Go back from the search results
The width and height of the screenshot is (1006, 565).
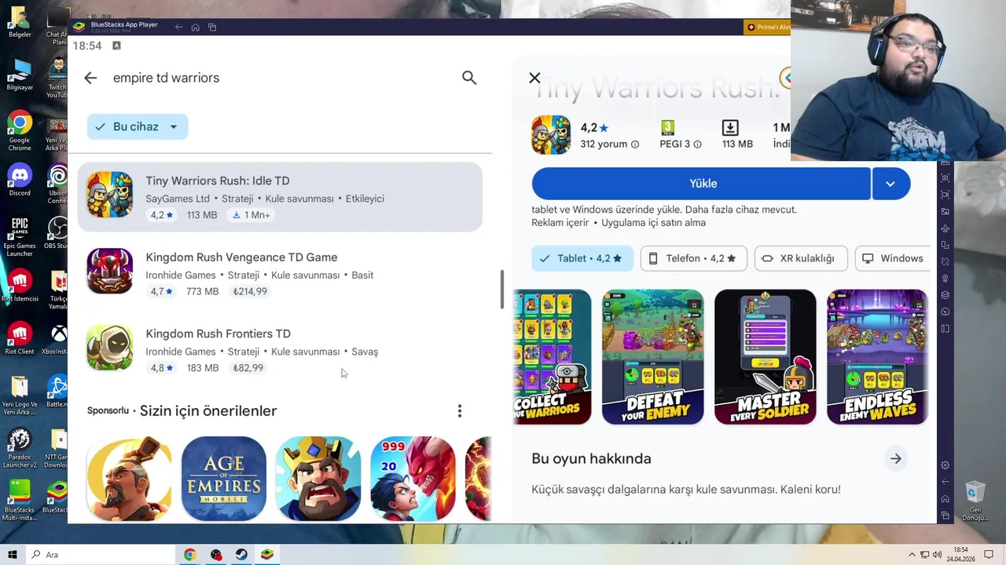coord(90,78)
